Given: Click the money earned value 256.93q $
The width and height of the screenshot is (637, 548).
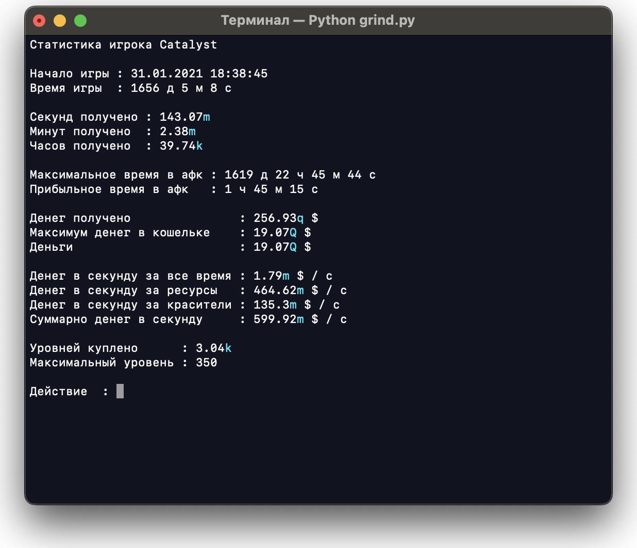Looking at the screenshot, I should click(286, 218).
